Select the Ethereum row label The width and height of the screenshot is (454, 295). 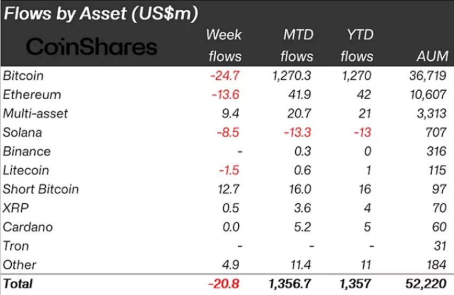click(x=32, y=94)
